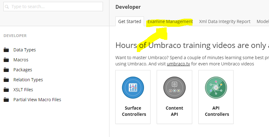Open the API Controllers video card
269x137 pixels.
(x=216, y=97)
